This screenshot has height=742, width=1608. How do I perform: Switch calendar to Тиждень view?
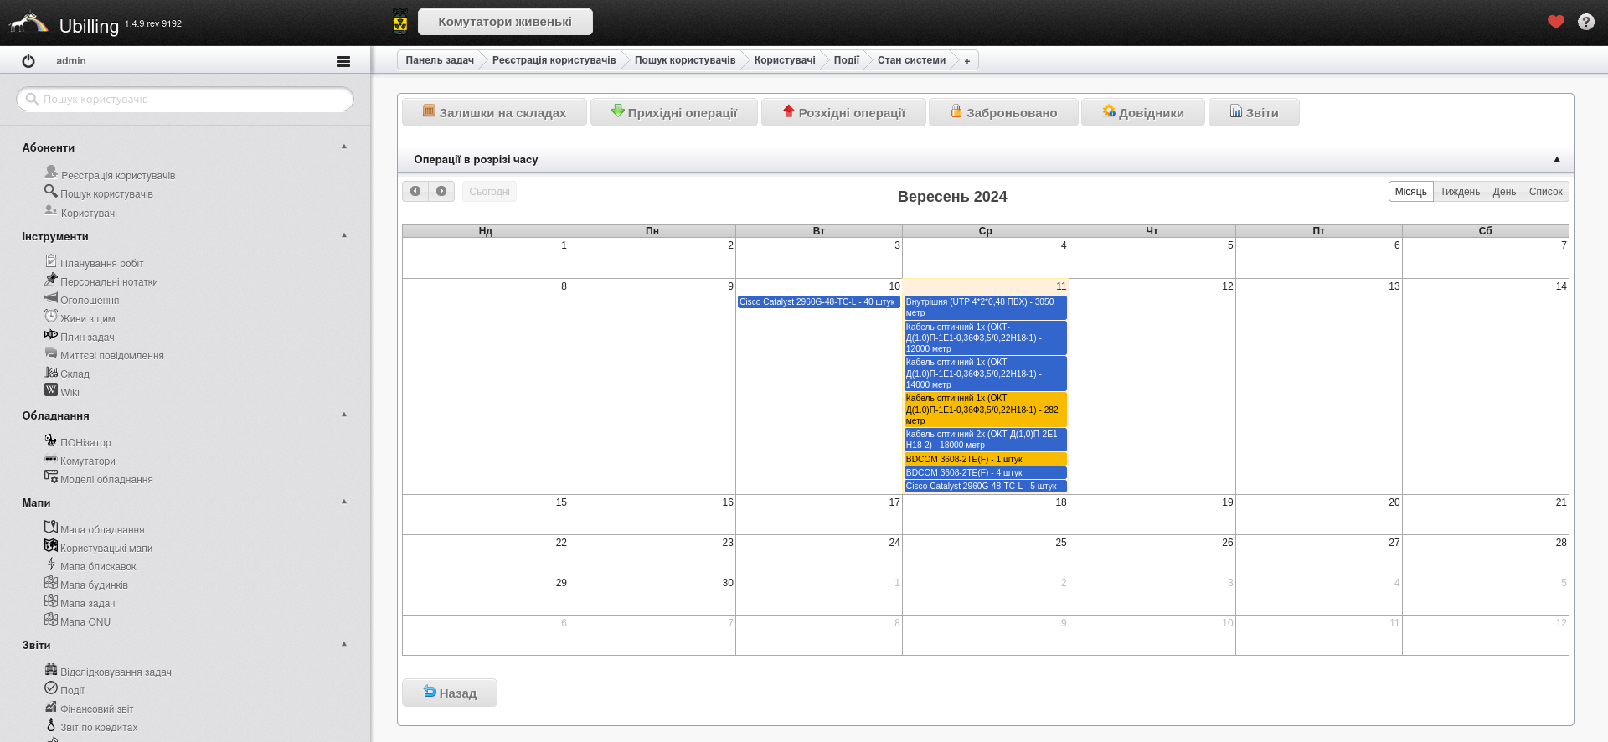pos(1459,192)
